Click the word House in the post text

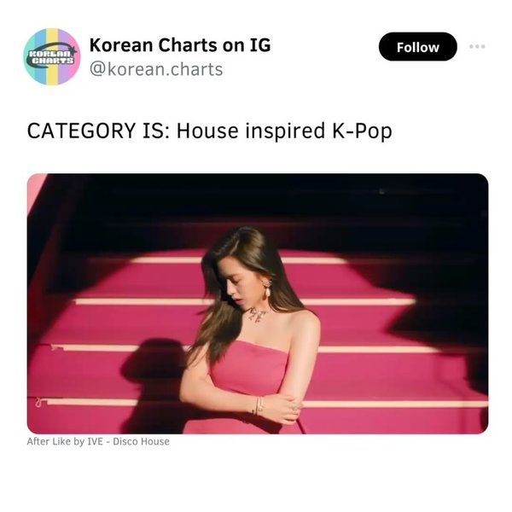click(207, 131)
